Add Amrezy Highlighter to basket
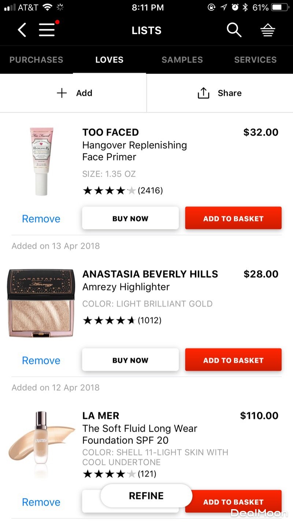Image resolution: width=293 pixels, height=522 pixels. (x=233, y=360)
